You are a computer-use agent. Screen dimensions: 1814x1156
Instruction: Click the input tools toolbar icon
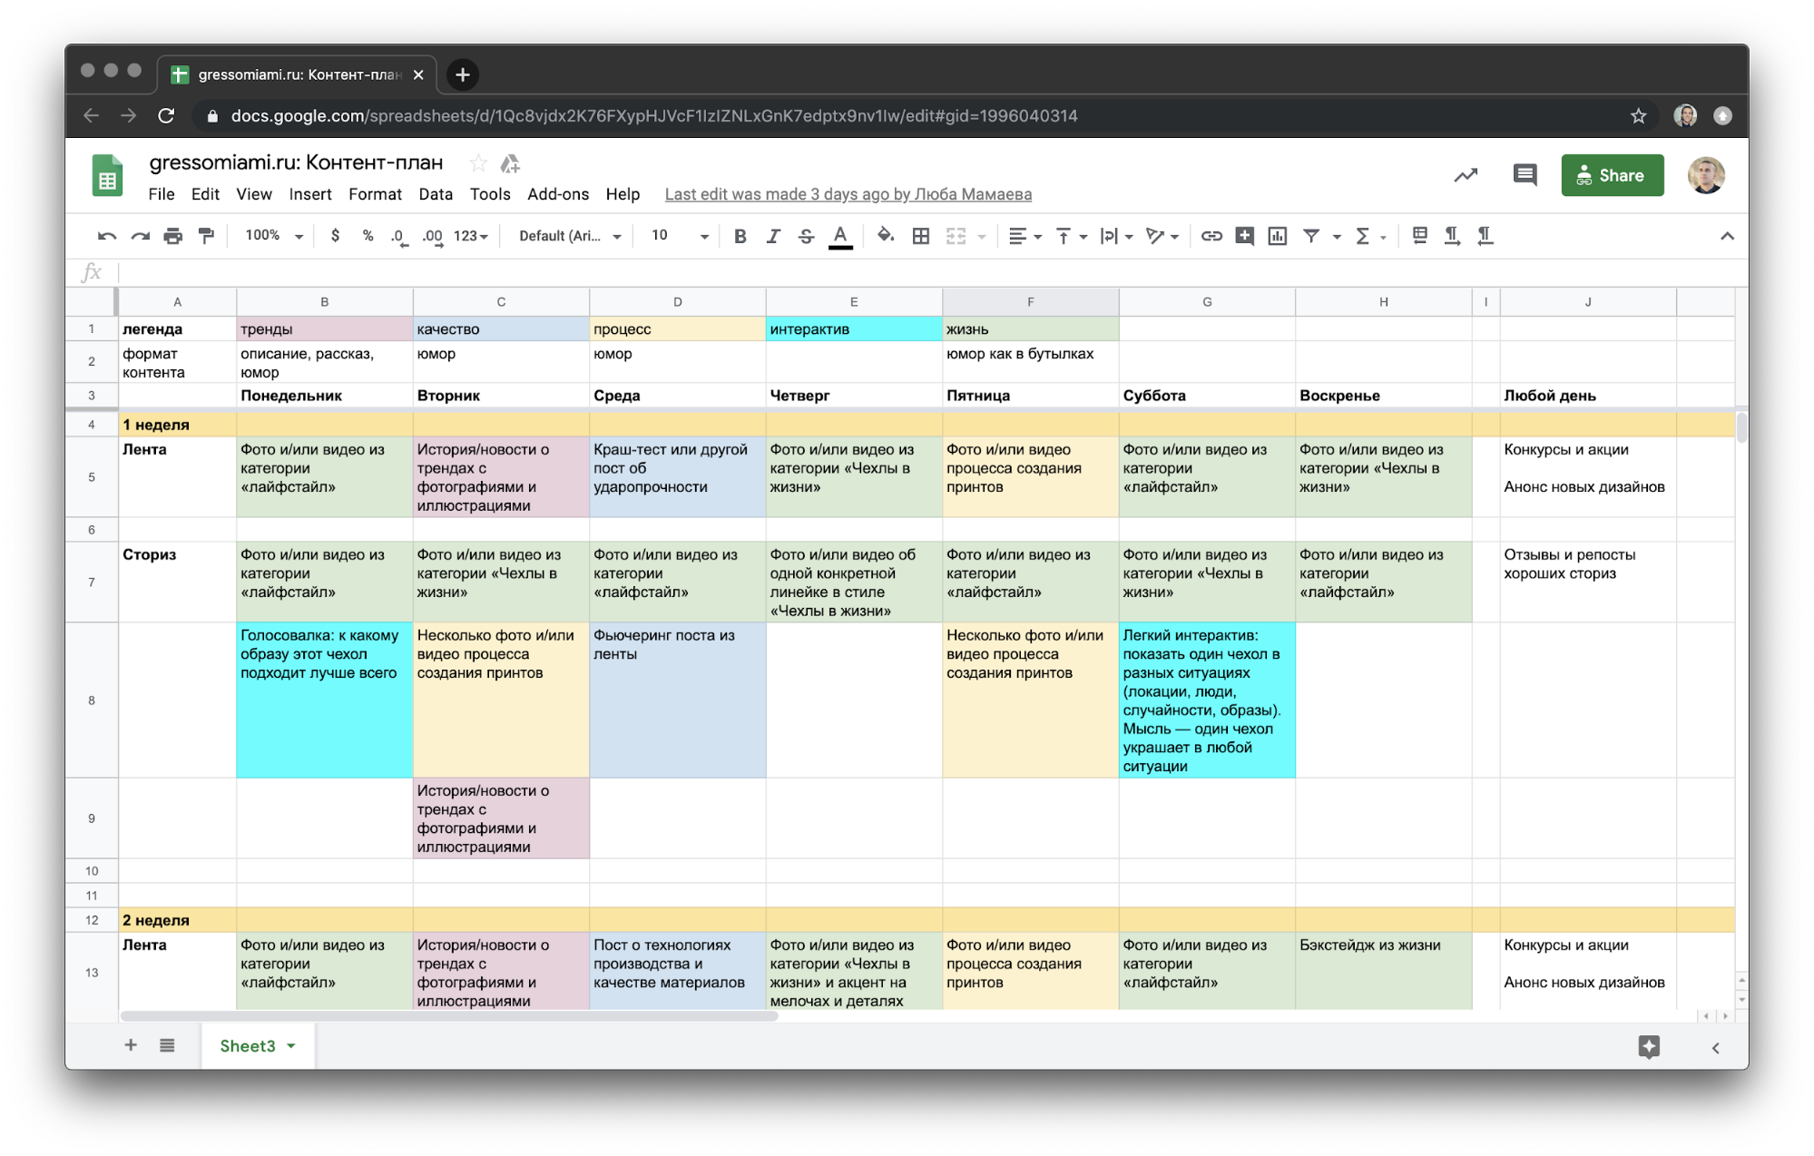coord(1420,236)
